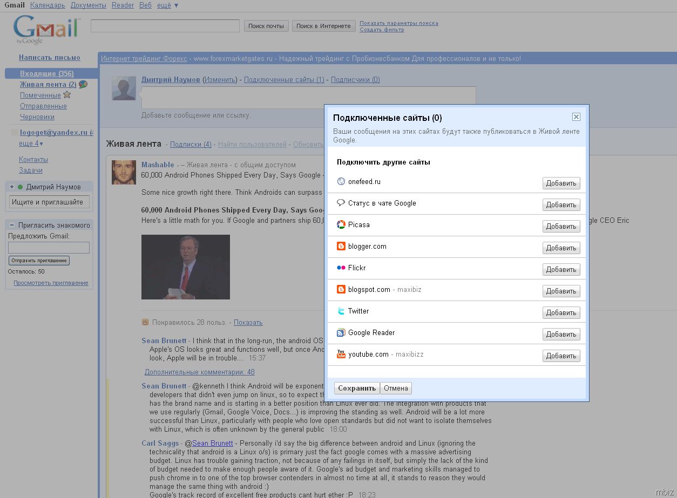This screenshot has width=677, height=498.
Task: Add youtube.com with its Добавить button
Action: pyautogui.click(x=561, y=356)
